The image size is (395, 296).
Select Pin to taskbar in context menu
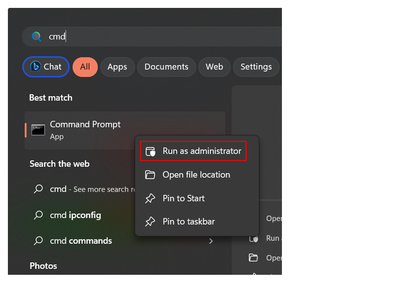pos(197,222)
